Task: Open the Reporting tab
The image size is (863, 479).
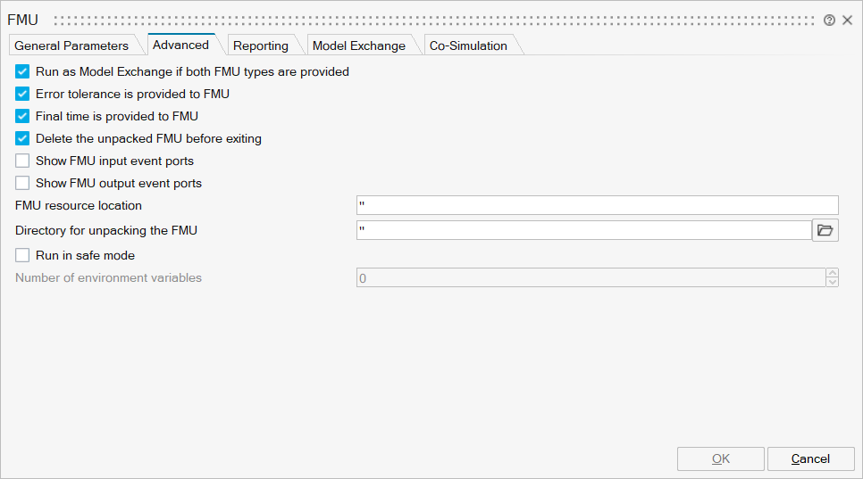Action: (x=261, y=45)
